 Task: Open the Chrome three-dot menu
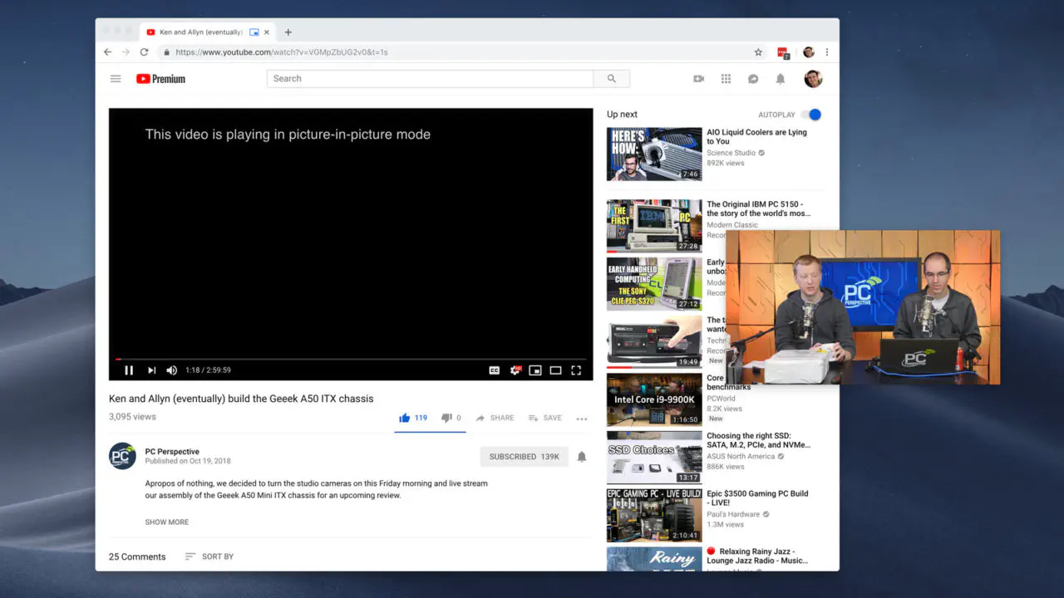[826, 52]
